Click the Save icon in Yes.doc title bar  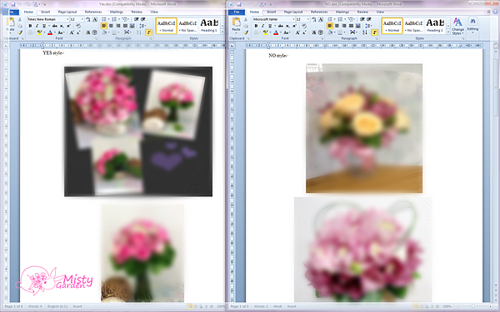point(13,4)
